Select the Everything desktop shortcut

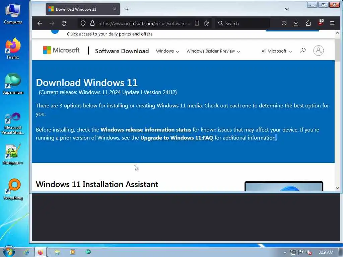click(x=13, y=189)
